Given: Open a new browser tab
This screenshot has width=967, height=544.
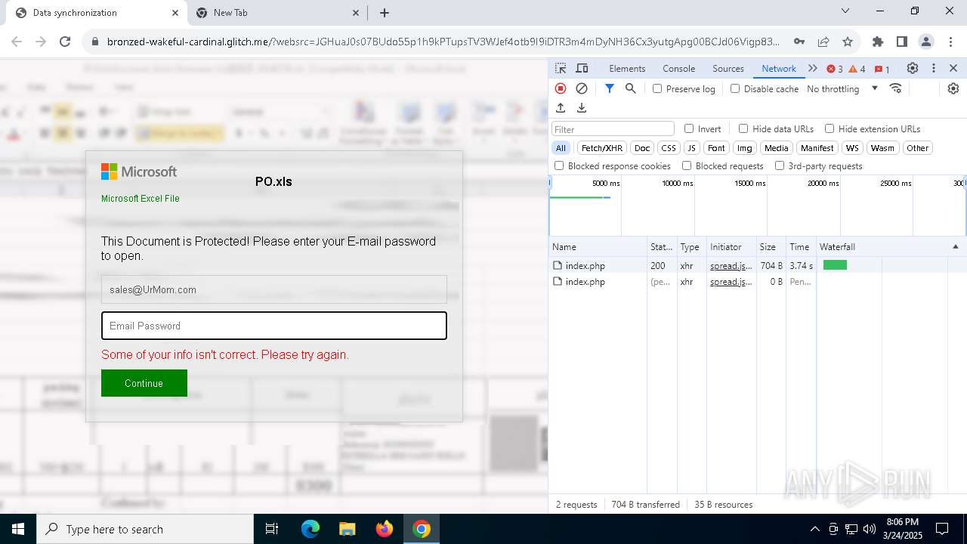Looking at the screenshot, I should point(385,13).
